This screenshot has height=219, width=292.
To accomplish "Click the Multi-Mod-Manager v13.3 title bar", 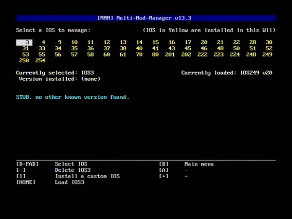I will (x=146, y=18).
